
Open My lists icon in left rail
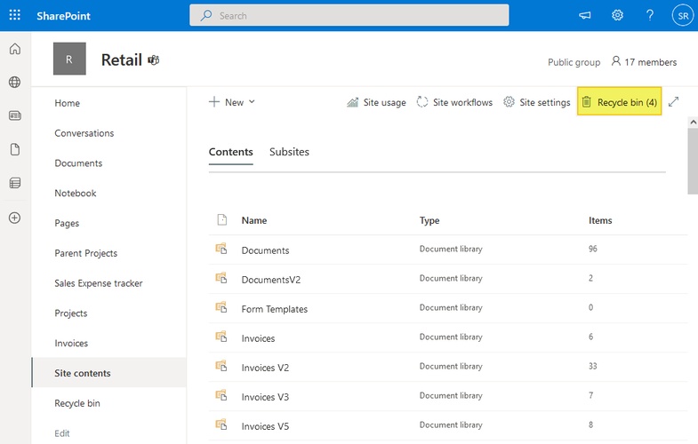[x=15, y=183]
